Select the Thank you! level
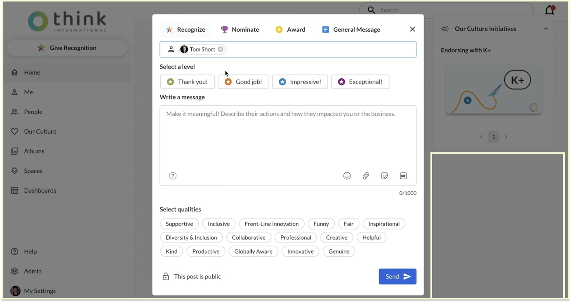 tap(187, 82)
